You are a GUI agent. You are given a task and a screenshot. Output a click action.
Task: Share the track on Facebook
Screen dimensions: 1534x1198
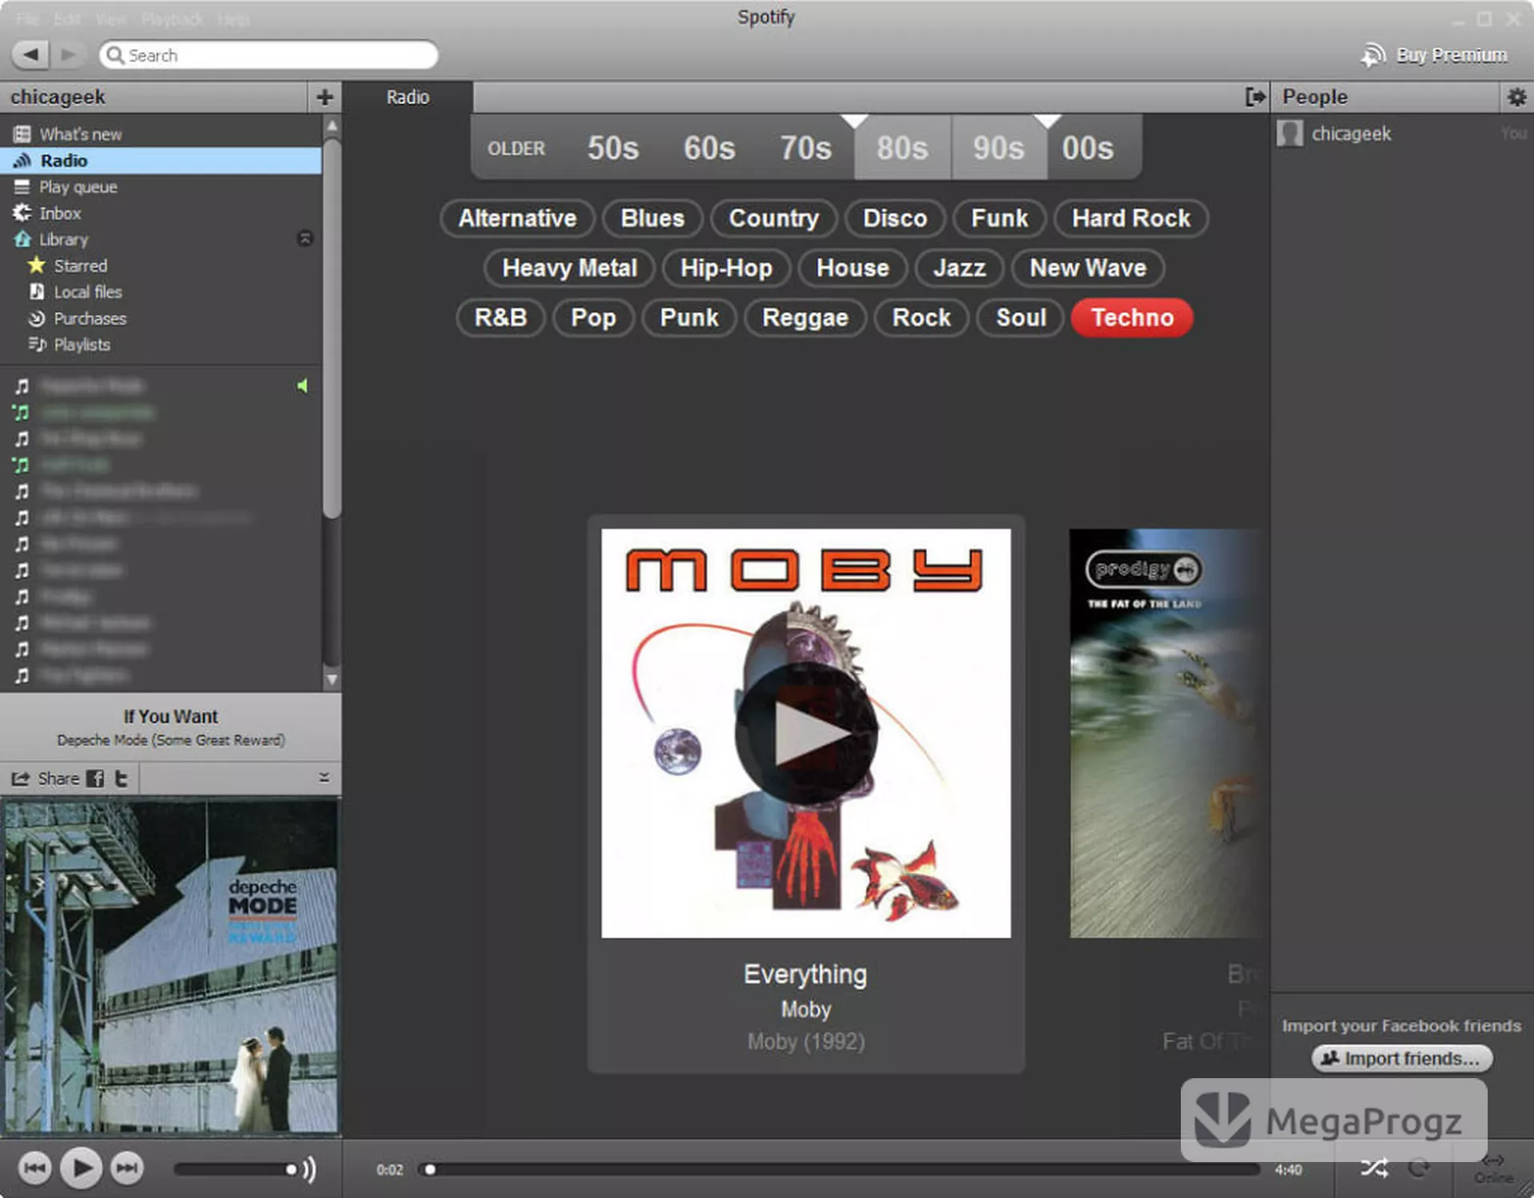[95, 778]
